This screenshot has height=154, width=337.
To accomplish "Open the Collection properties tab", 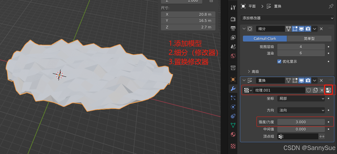I will (233, 68).
